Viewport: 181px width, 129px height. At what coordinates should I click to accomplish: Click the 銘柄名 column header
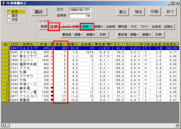coord(28,44)
